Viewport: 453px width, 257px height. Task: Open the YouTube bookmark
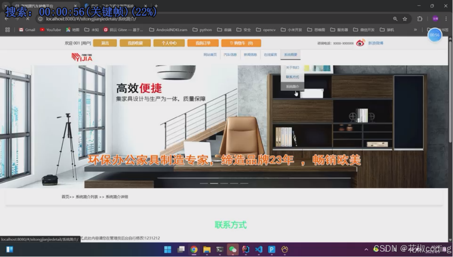click(x=51, y=30)
